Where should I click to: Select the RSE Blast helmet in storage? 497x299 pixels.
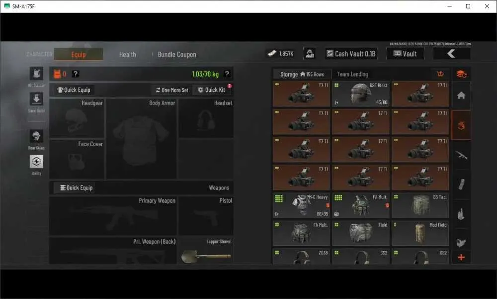(361, 94)
